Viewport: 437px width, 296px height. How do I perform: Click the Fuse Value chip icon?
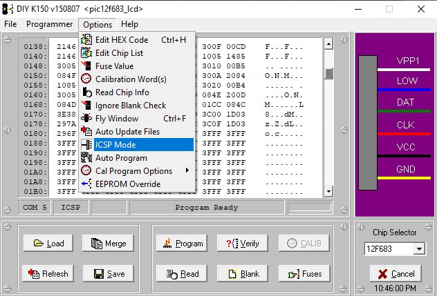coord(86,66)
